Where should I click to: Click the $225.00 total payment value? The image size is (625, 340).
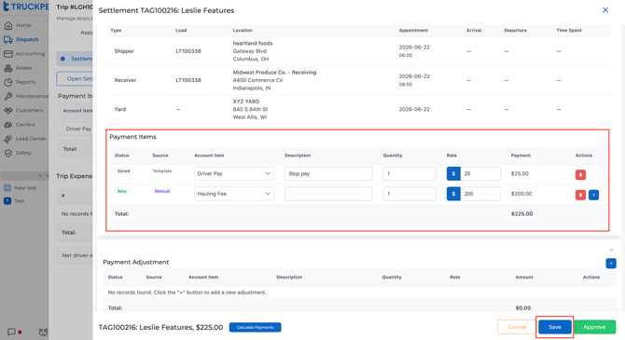click(x=521, y=214)
